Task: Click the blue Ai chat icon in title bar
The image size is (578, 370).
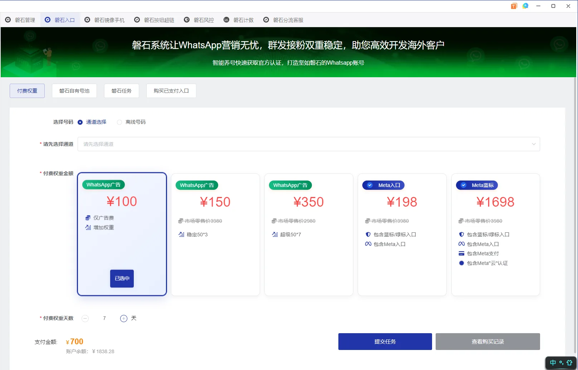Action: click(525, 6)
